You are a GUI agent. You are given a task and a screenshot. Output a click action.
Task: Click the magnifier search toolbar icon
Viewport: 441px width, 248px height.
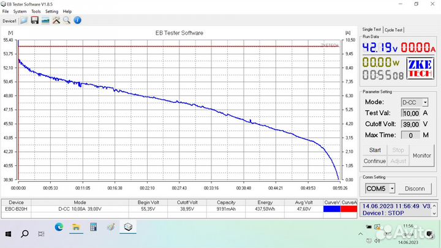point(67,20)
